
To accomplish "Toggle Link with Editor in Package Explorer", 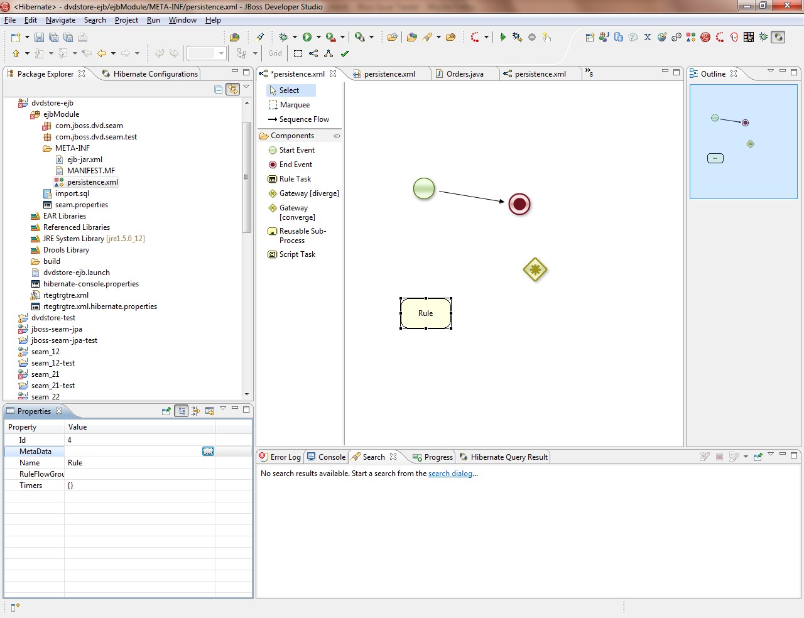I will (233, 89).
